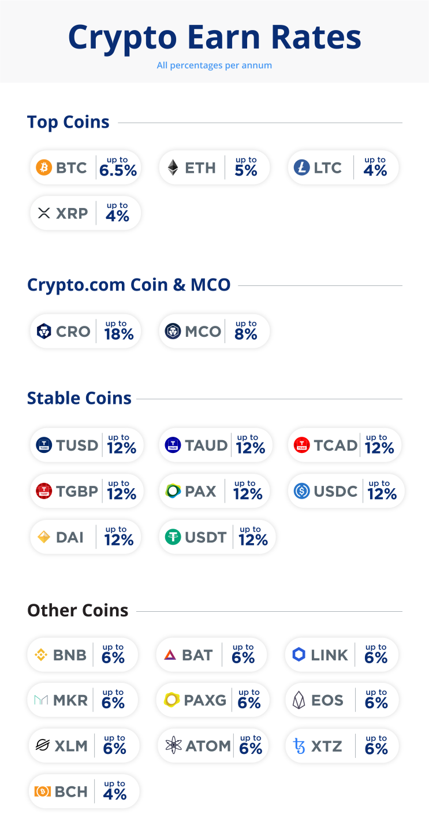Screen dimensions: 429x840
Task: Click the MCO lion icon
Action: pos(173,331)
